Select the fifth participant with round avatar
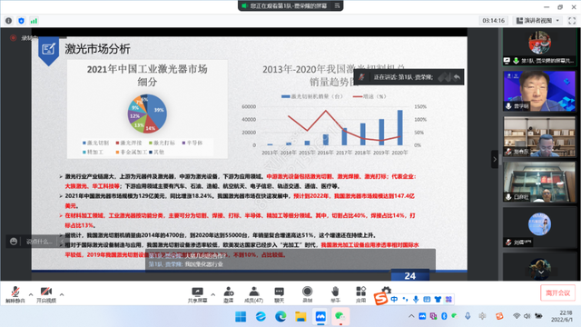 pos(539,227)
